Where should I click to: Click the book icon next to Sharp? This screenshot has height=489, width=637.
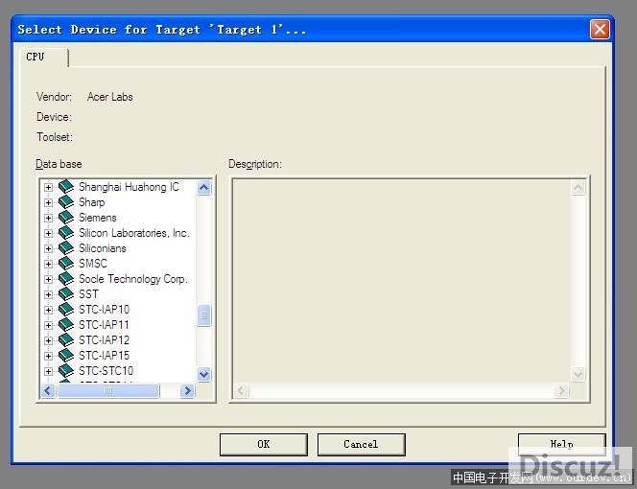pos(66,202)
